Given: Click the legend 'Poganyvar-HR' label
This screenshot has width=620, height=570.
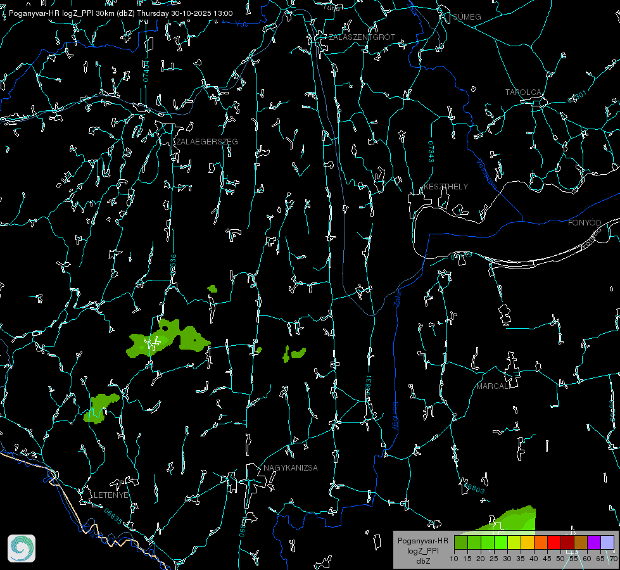Looking at the screenshot, I should point(422,541).
